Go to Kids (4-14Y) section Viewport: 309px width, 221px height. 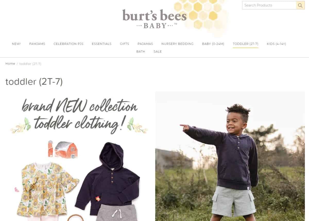[276, 44]
